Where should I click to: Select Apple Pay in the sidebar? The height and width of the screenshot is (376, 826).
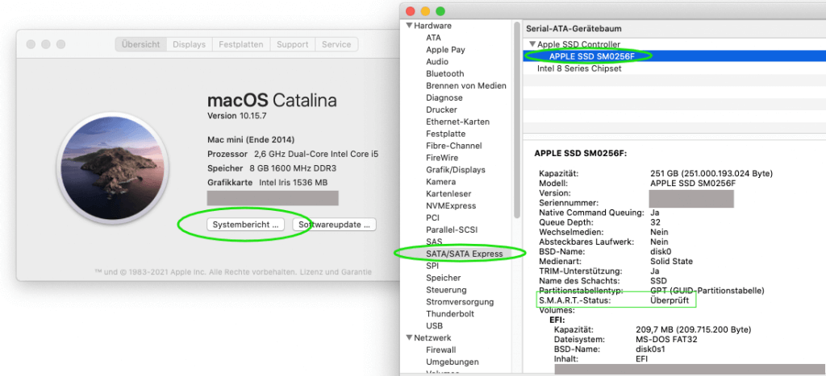click(x=445, y=50)
